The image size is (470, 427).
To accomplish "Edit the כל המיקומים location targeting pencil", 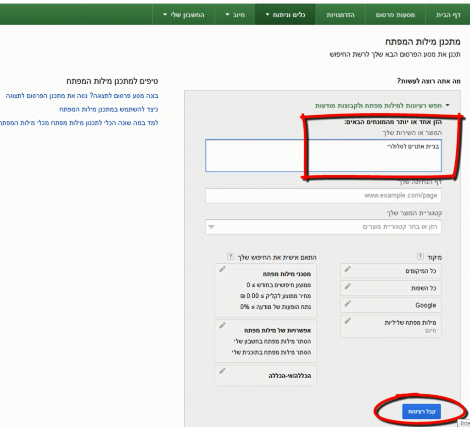I will click(x=348, y=269).
